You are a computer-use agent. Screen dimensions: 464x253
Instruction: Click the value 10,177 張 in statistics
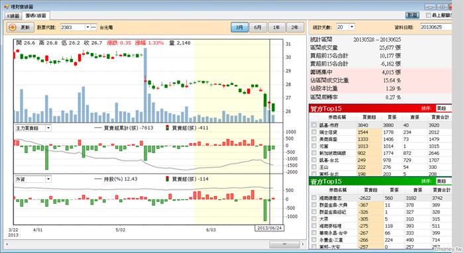tap(390, 56)
